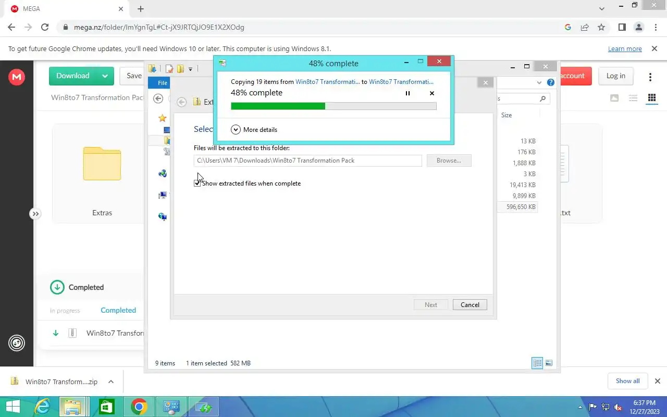Bookmark this page with the star
The height and width of the screenshot is (417, 667).
click(x=601, y=27)
